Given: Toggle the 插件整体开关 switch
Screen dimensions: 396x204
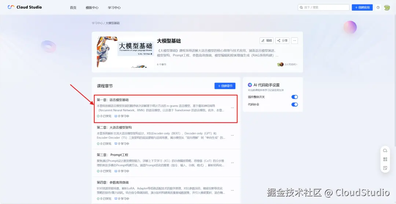Looking at the screenshot, I should pyautogui.click(x=294, y=97).
